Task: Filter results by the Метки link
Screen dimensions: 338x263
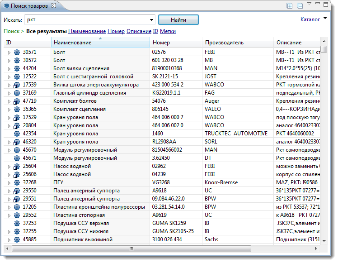Action: click(168, 31)
